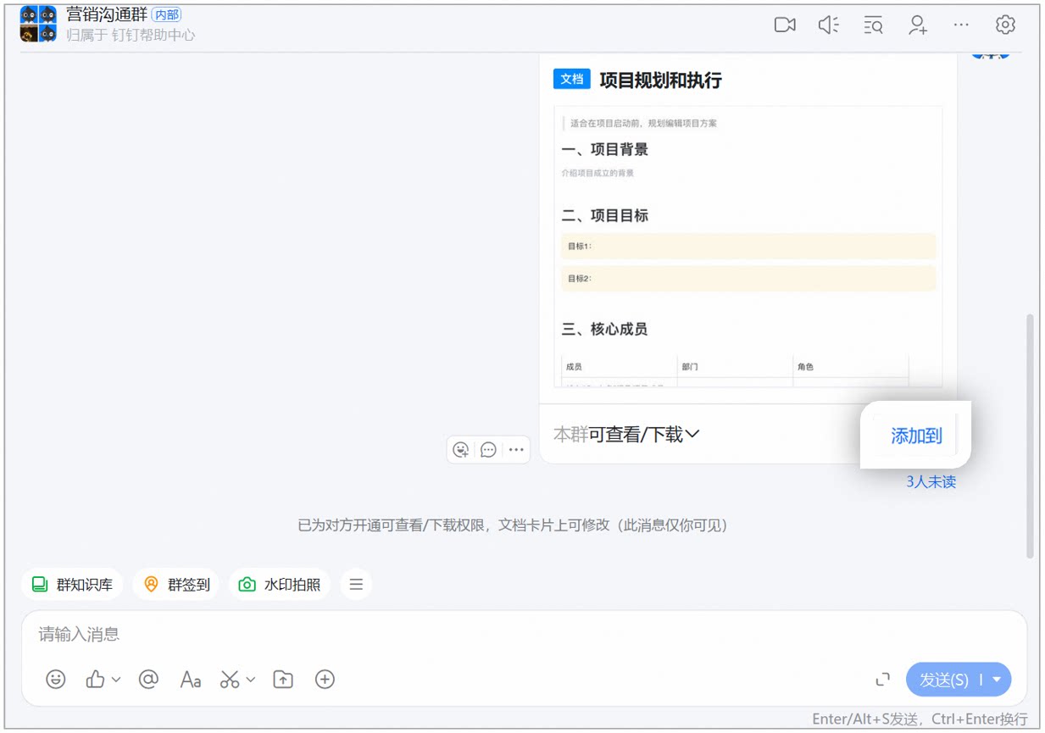Open plus menu for more input options
The image size is (1045, 733).
325,679
